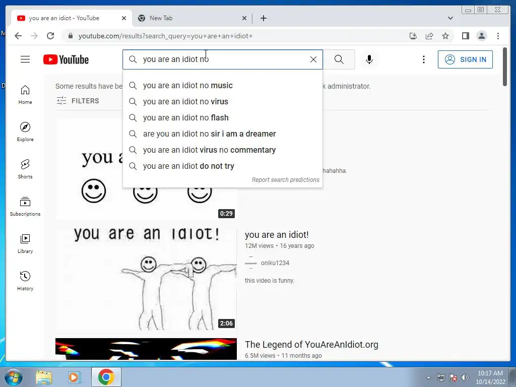Screen dimensions: 516x387
Task: Open a new browser tab with plus
Action: point(263,18)
